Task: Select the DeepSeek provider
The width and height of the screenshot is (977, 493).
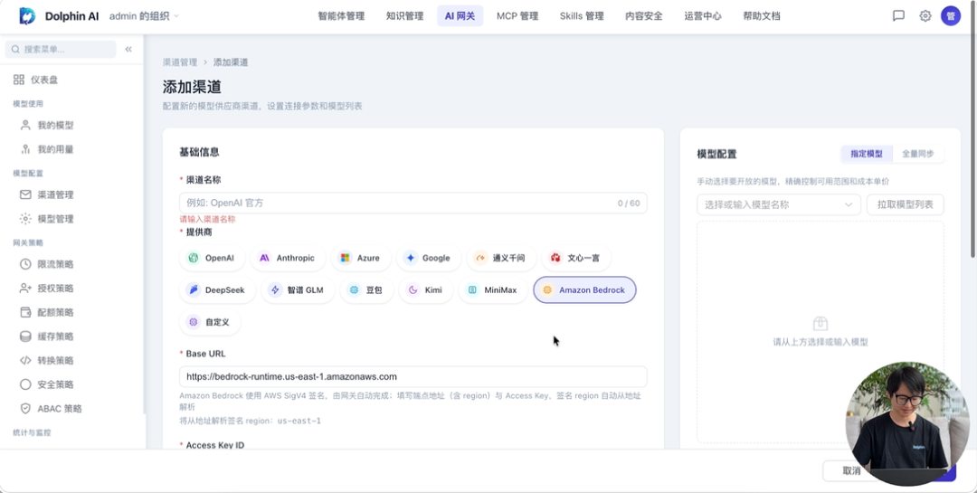Action: click(x=217, y=290)
